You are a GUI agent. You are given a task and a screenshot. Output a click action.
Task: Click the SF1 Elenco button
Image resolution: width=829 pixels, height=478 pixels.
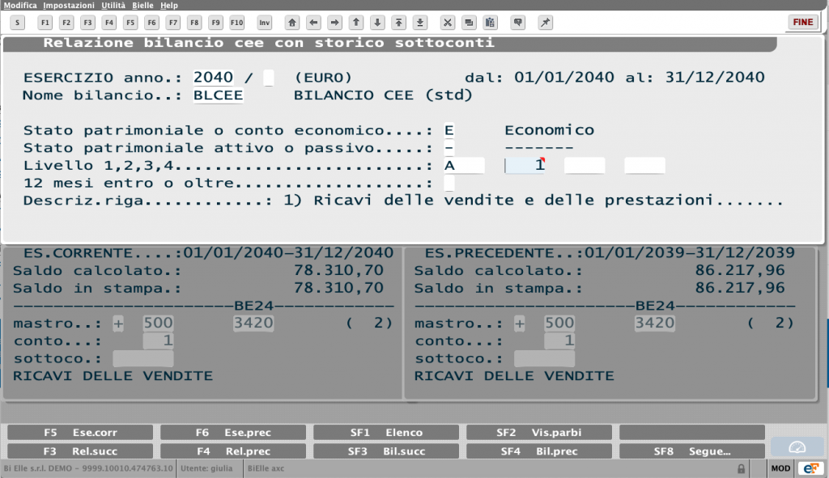point(386,433)
